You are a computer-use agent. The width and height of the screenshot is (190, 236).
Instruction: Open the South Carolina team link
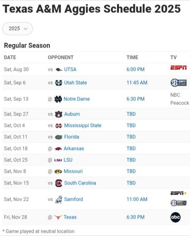pos(80,183)
